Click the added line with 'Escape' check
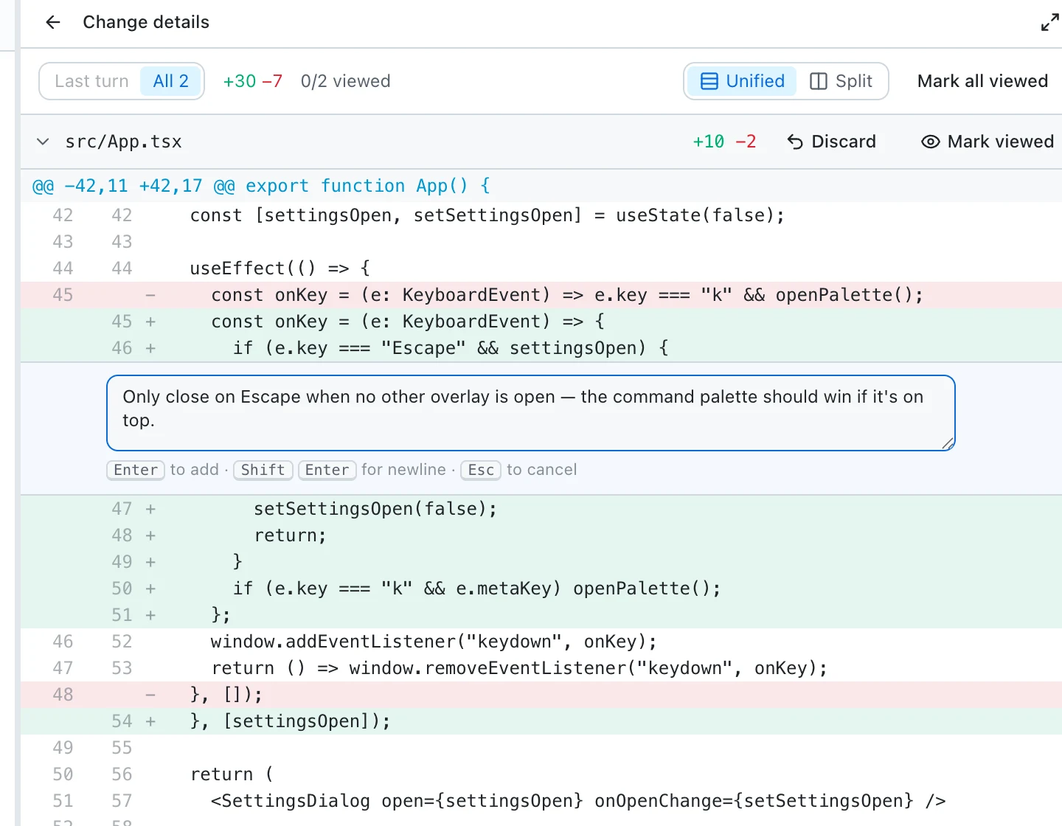Viewport: 1062px width, 826px height. tap(541, 348)
